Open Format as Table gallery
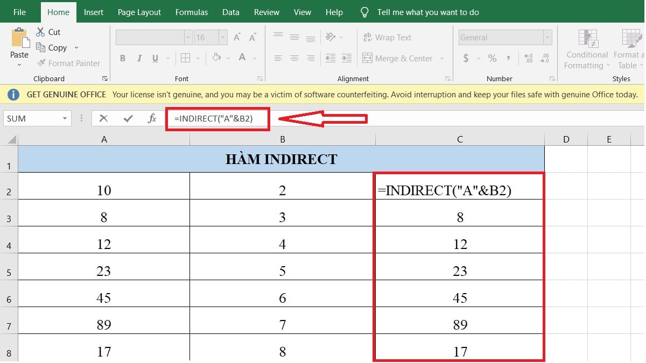 (x=629, y=49)
